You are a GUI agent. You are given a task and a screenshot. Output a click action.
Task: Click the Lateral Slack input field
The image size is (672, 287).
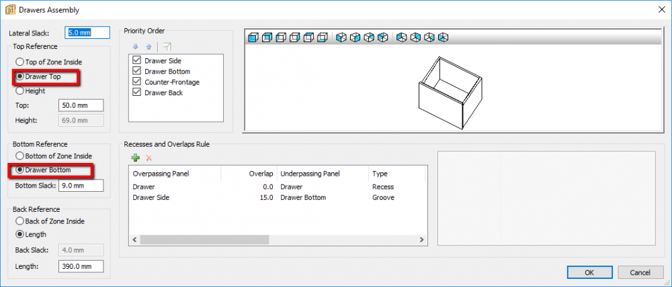(x=87, y=32)
